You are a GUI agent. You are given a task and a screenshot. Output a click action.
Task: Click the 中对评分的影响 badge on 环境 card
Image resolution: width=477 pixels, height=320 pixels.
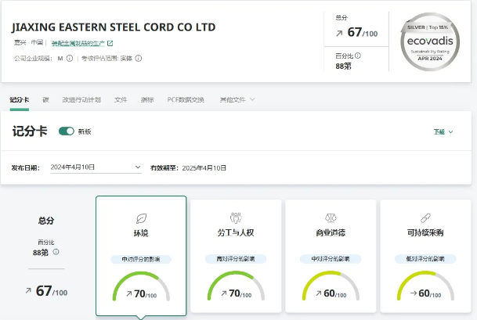[x=141, y=258]
